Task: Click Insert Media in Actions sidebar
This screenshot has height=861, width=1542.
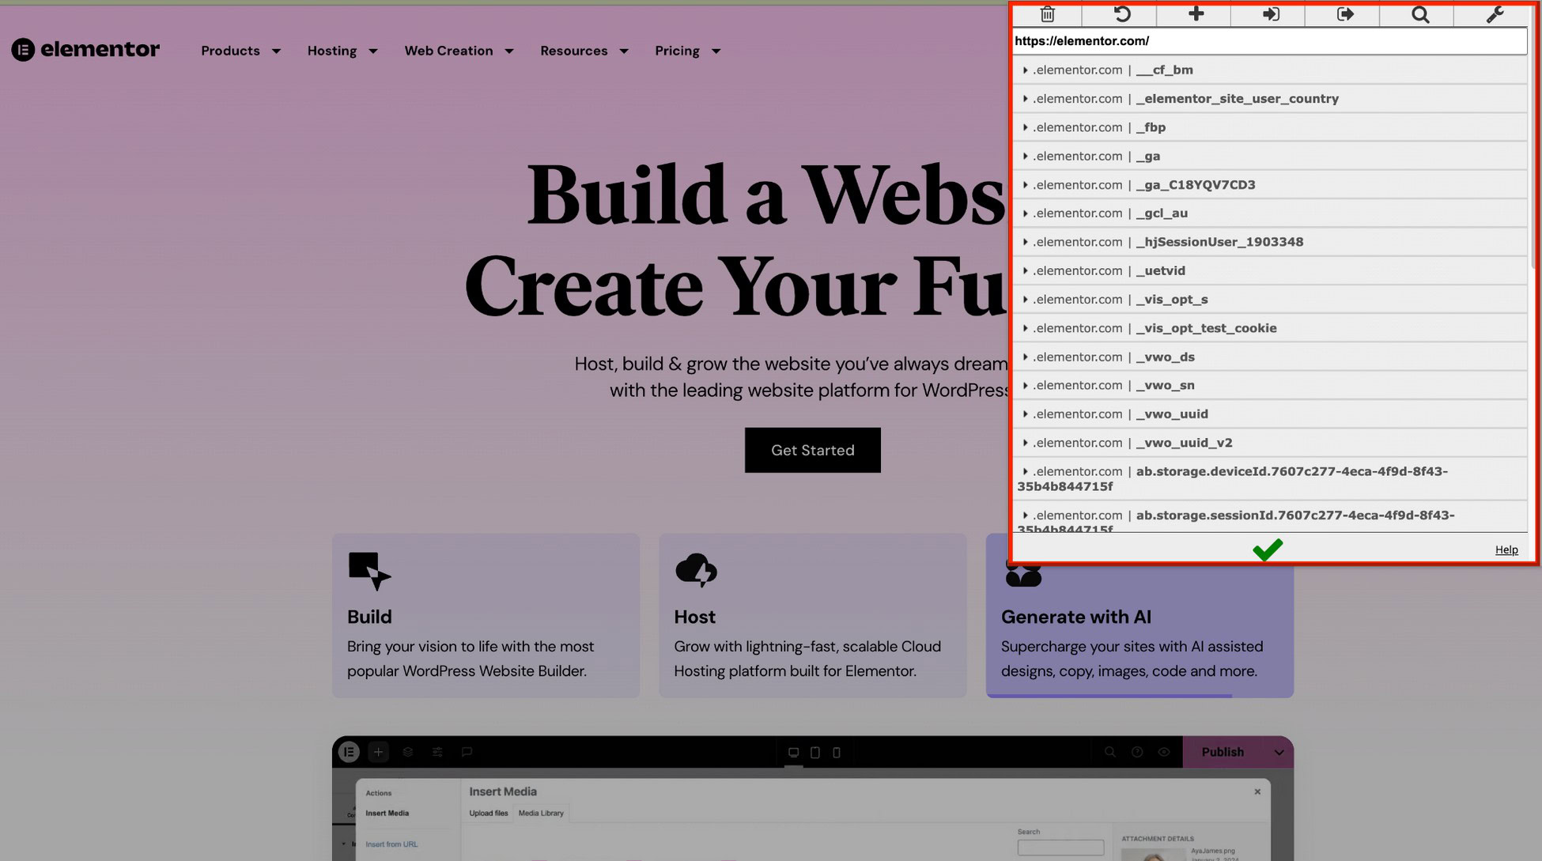Action: [387, 813]
